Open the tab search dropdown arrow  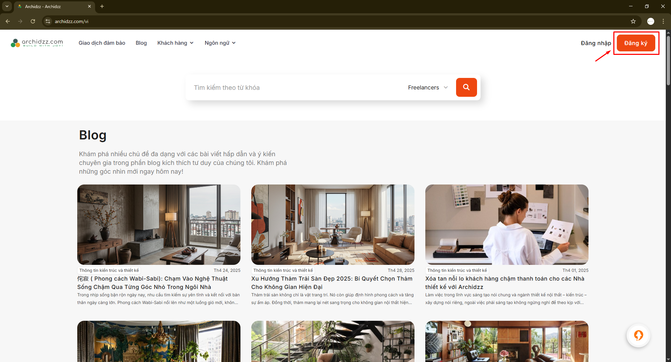tap(7, 6)
